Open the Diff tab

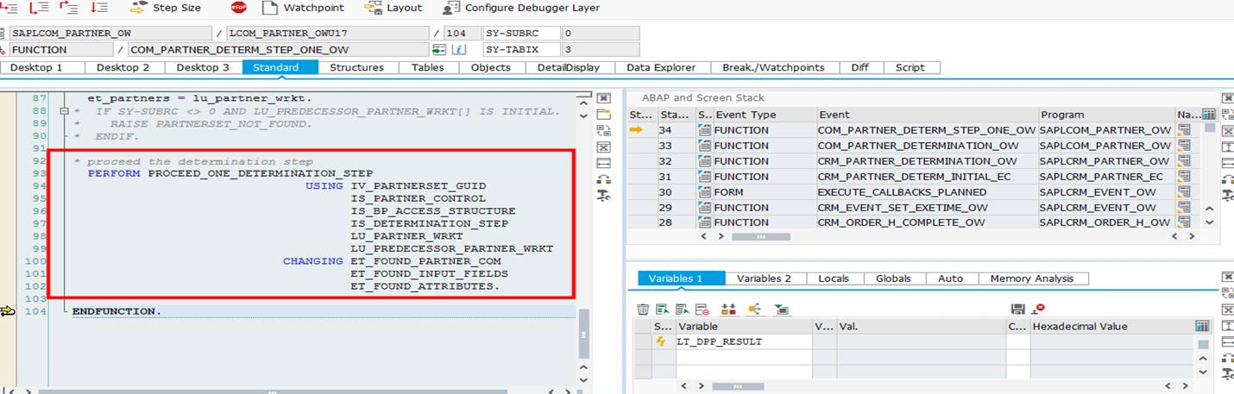[x=859, y=67]
